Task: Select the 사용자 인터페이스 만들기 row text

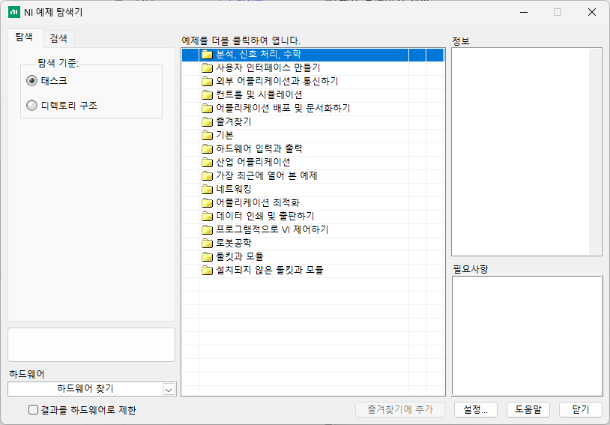Action: tap(268, 67)
